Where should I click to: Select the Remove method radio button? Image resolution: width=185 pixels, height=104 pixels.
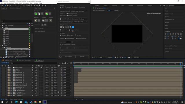coord(66,7)
